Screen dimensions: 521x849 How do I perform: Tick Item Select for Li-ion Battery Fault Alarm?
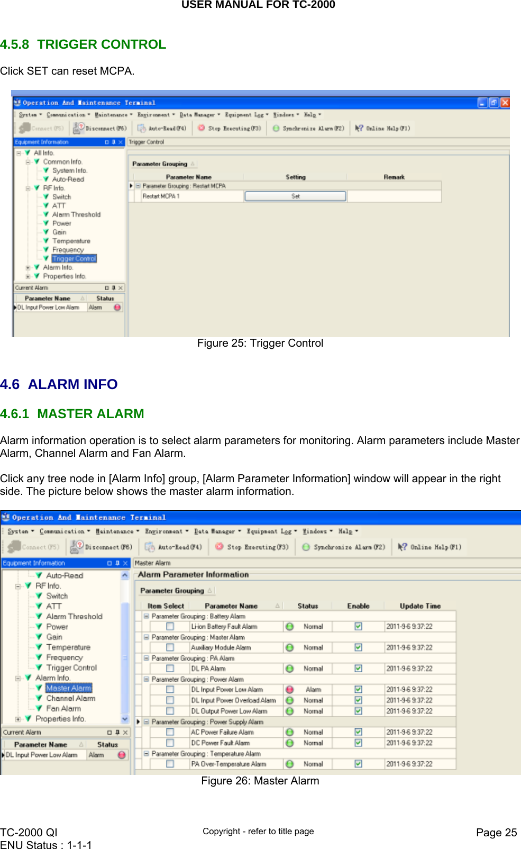[x=170, y=627]
